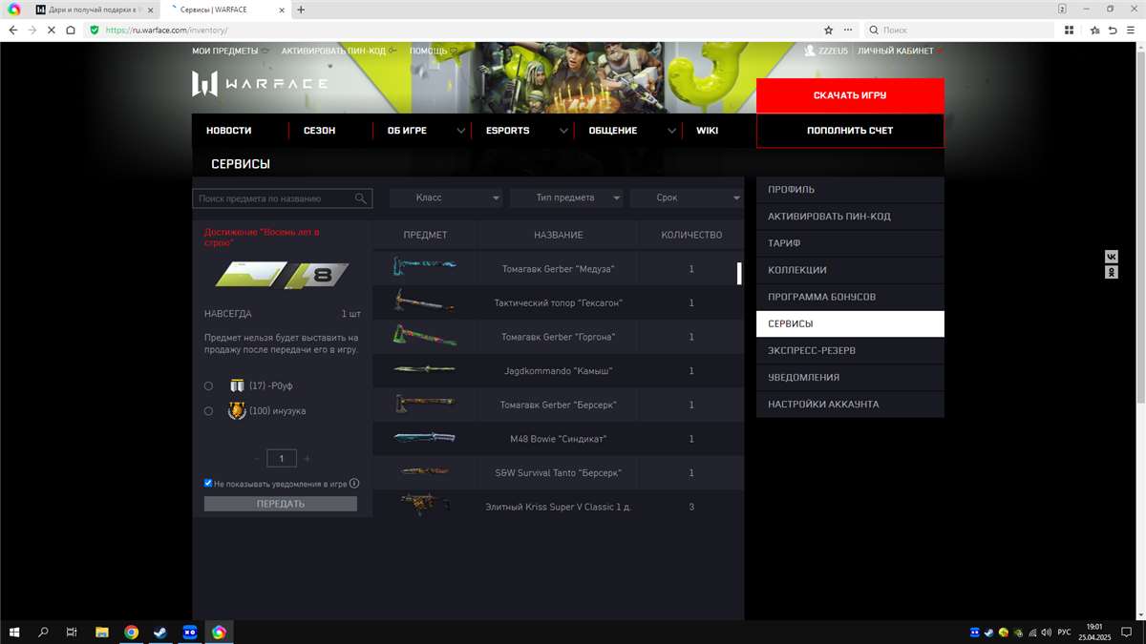Viewport: 1146px width, 644px height.
Task: Click the browser forward arrow
Action: 32,31
